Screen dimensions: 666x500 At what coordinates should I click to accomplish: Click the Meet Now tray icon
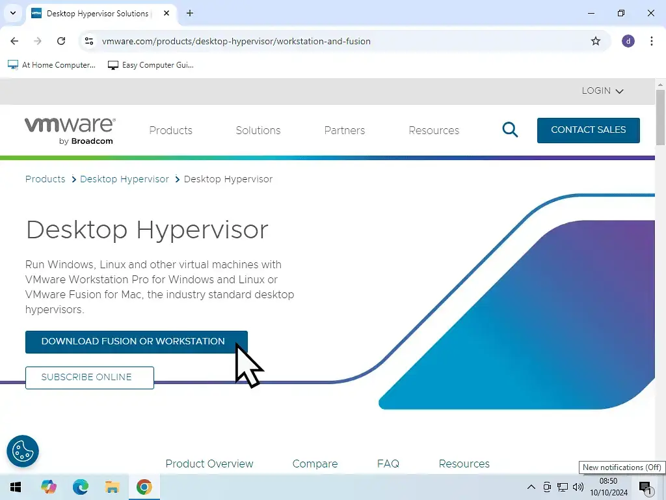(547, 487)
